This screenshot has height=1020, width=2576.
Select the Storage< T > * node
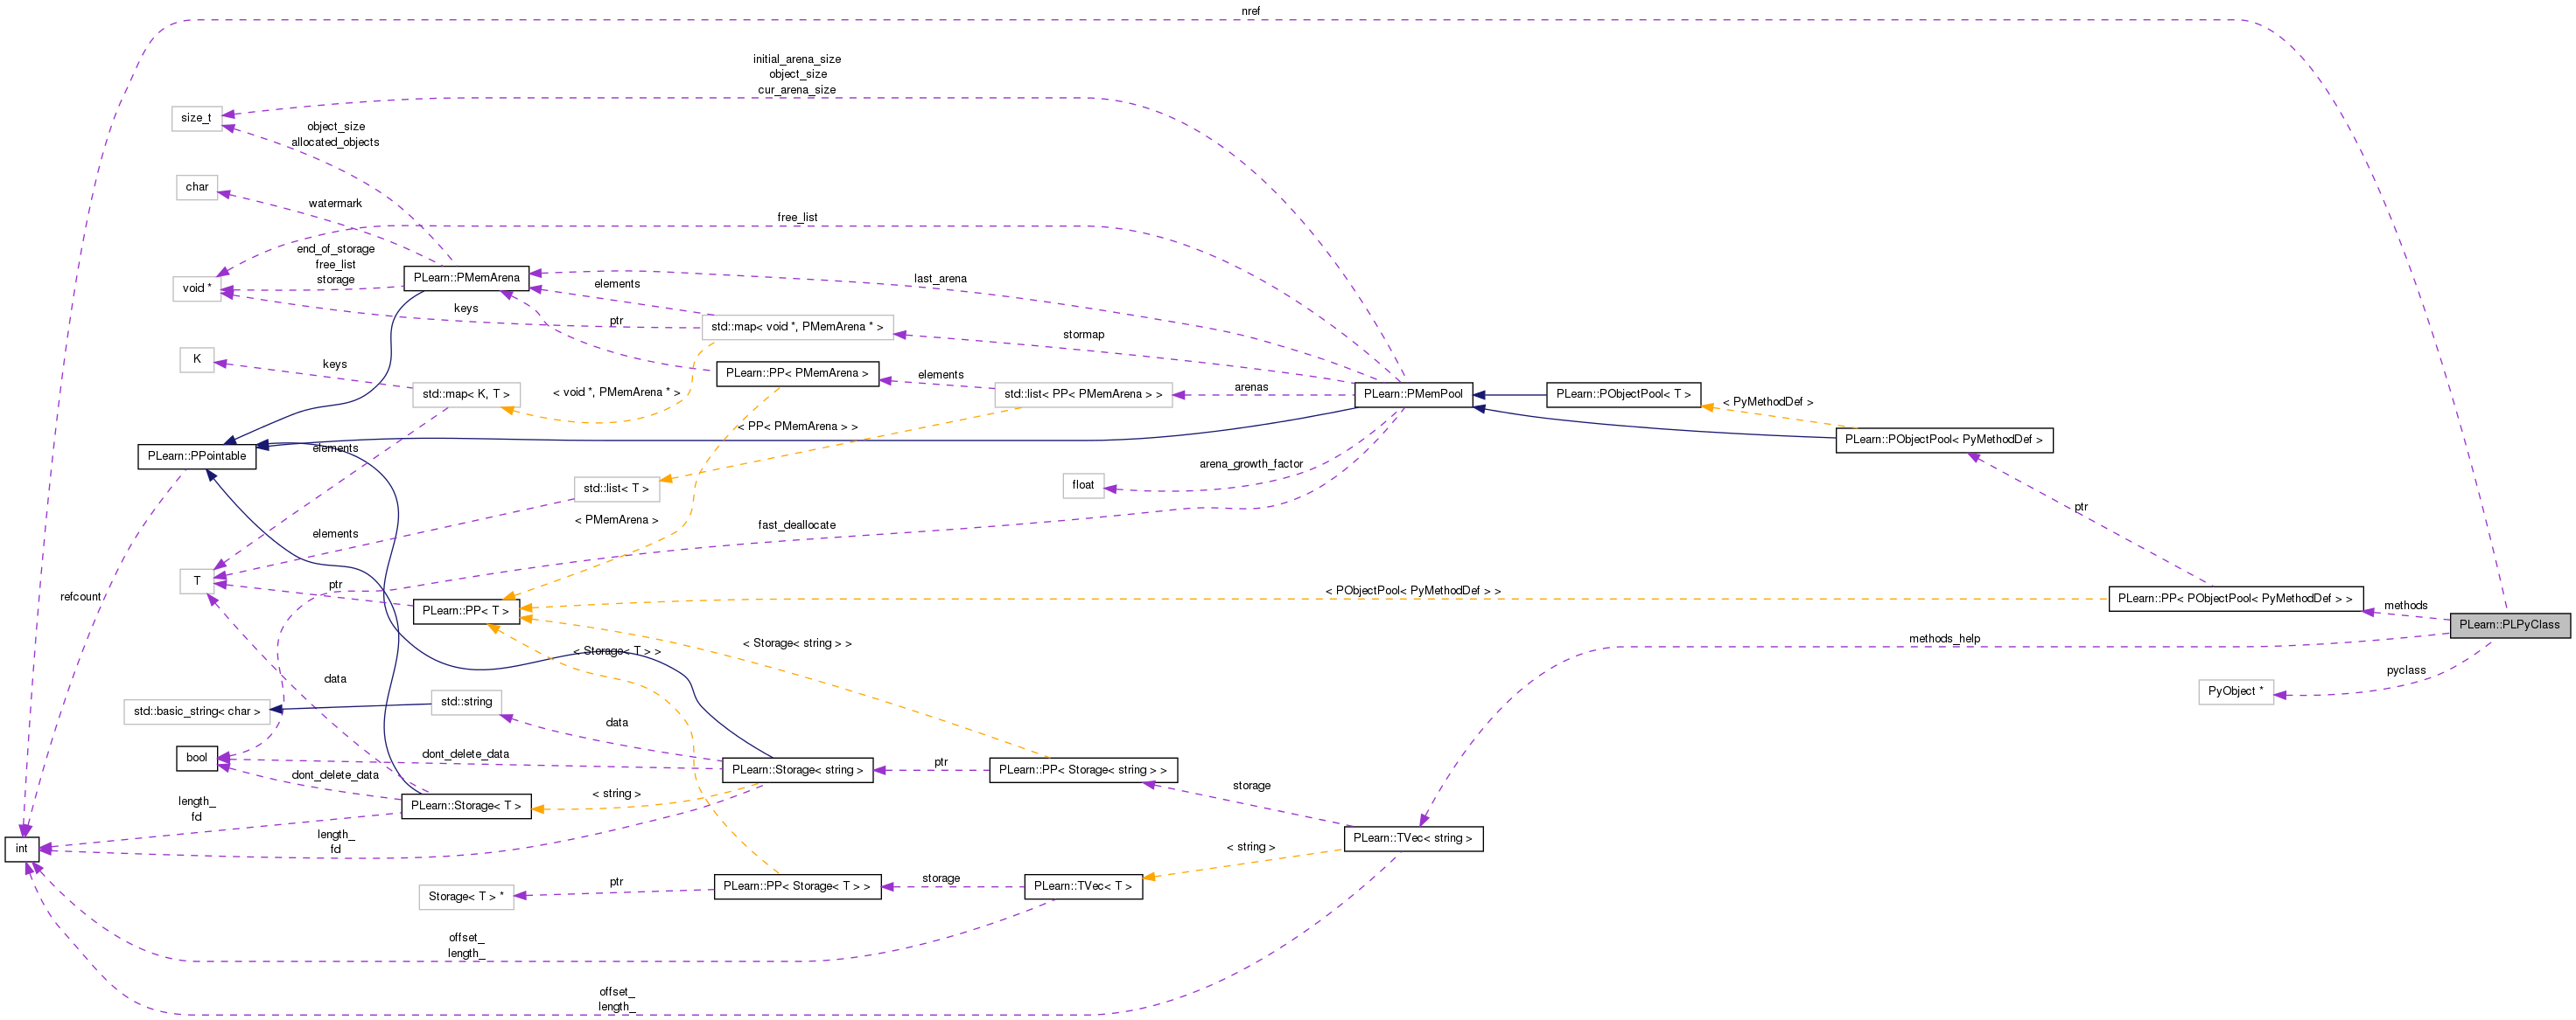point(466,896)
